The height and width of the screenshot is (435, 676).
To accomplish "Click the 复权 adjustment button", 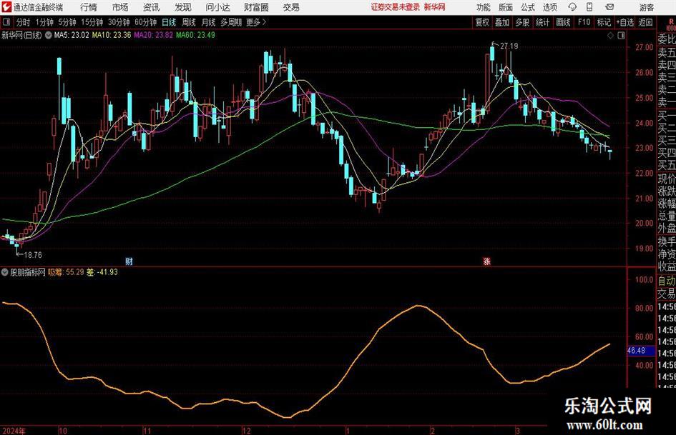I will point(482,22).
